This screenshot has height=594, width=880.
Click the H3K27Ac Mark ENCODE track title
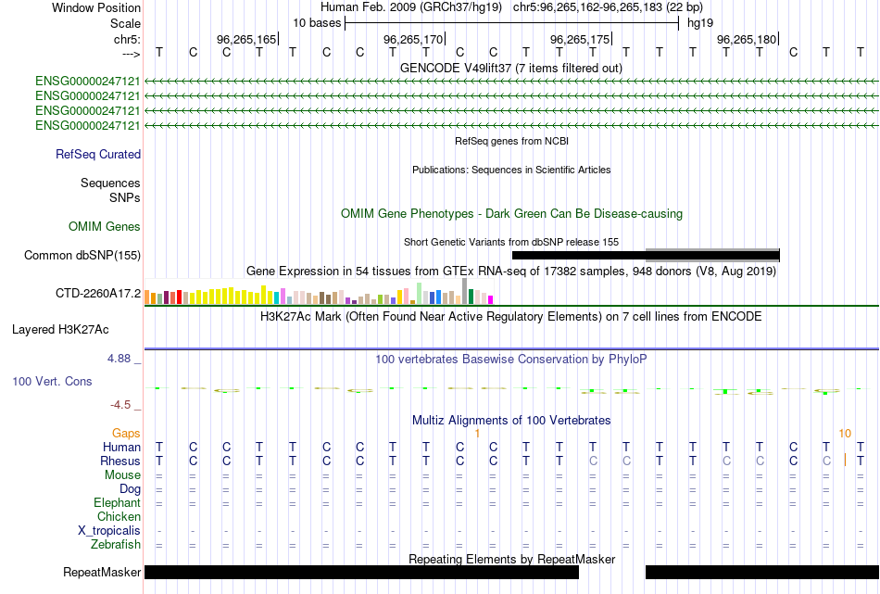[511, 316]
